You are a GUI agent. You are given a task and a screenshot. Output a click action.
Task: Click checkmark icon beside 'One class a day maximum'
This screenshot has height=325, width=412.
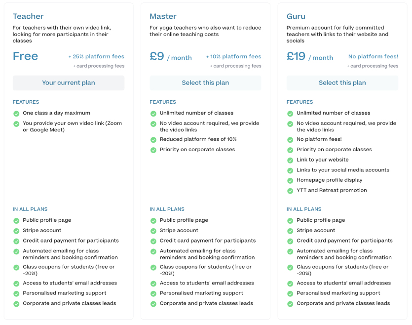(16, 114)
